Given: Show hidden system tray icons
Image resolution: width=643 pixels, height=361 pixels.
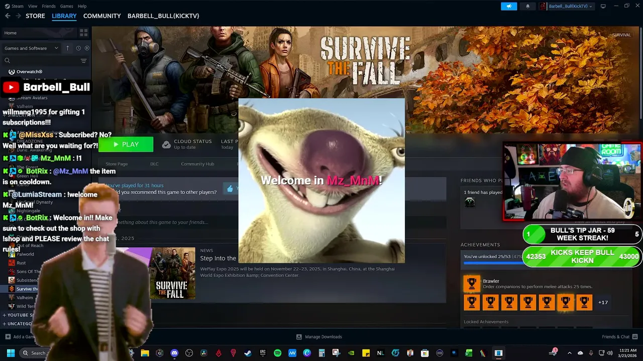Looking at the screenshot, I should tap(569, 353).
